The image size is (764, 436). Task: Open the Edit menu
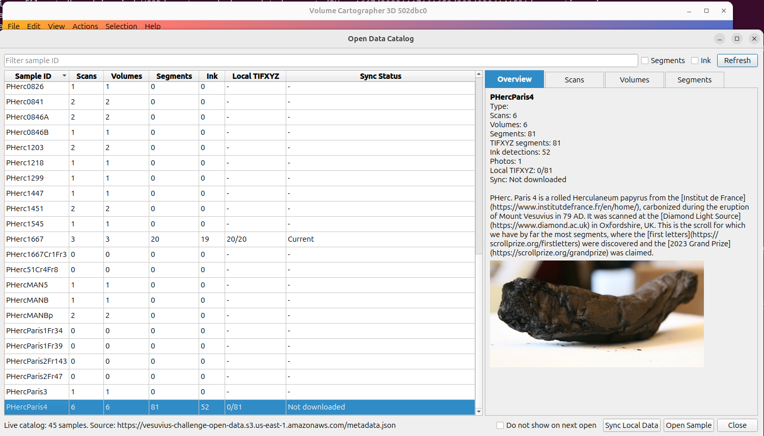pyautogui.click(x=34, y=26)
